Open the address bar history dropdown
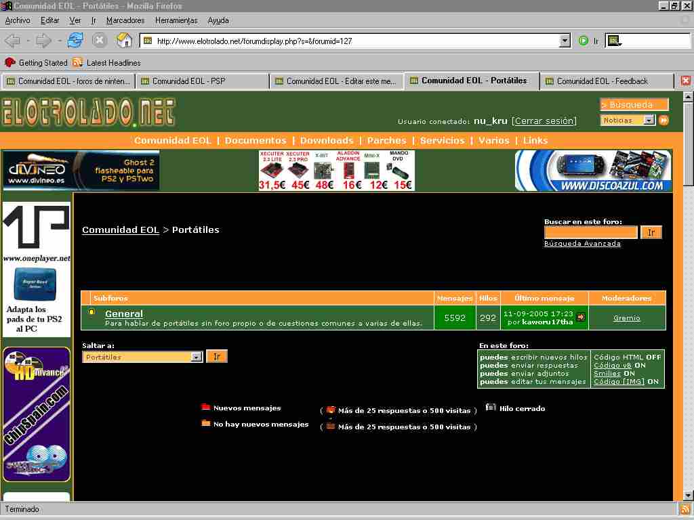This screenshot has height=520, width=694. [565, 41]
